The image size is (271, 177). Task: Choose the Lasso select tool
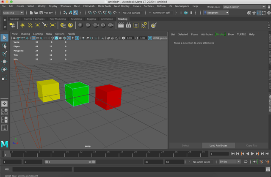click(4, 46)
